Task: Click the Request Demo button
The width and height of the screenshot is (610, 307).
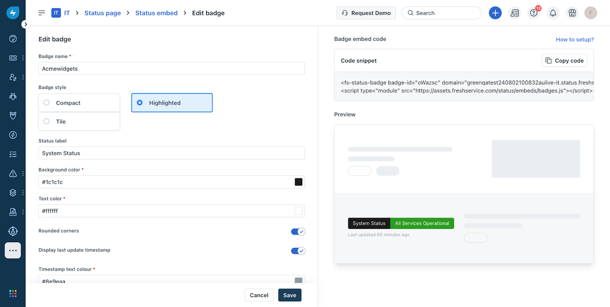Action: (366, 13)
